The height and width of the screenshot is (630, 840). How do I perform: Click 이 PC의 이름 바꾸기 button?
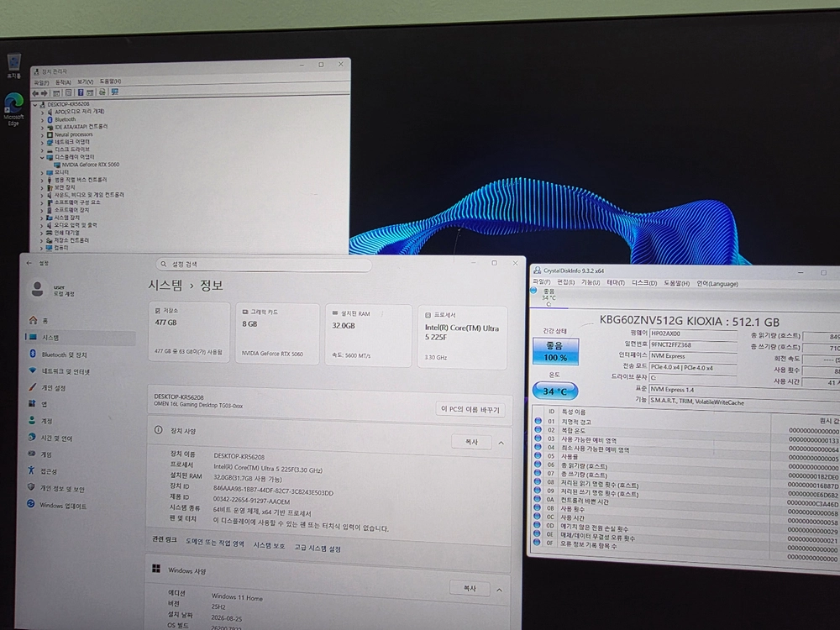470,409
